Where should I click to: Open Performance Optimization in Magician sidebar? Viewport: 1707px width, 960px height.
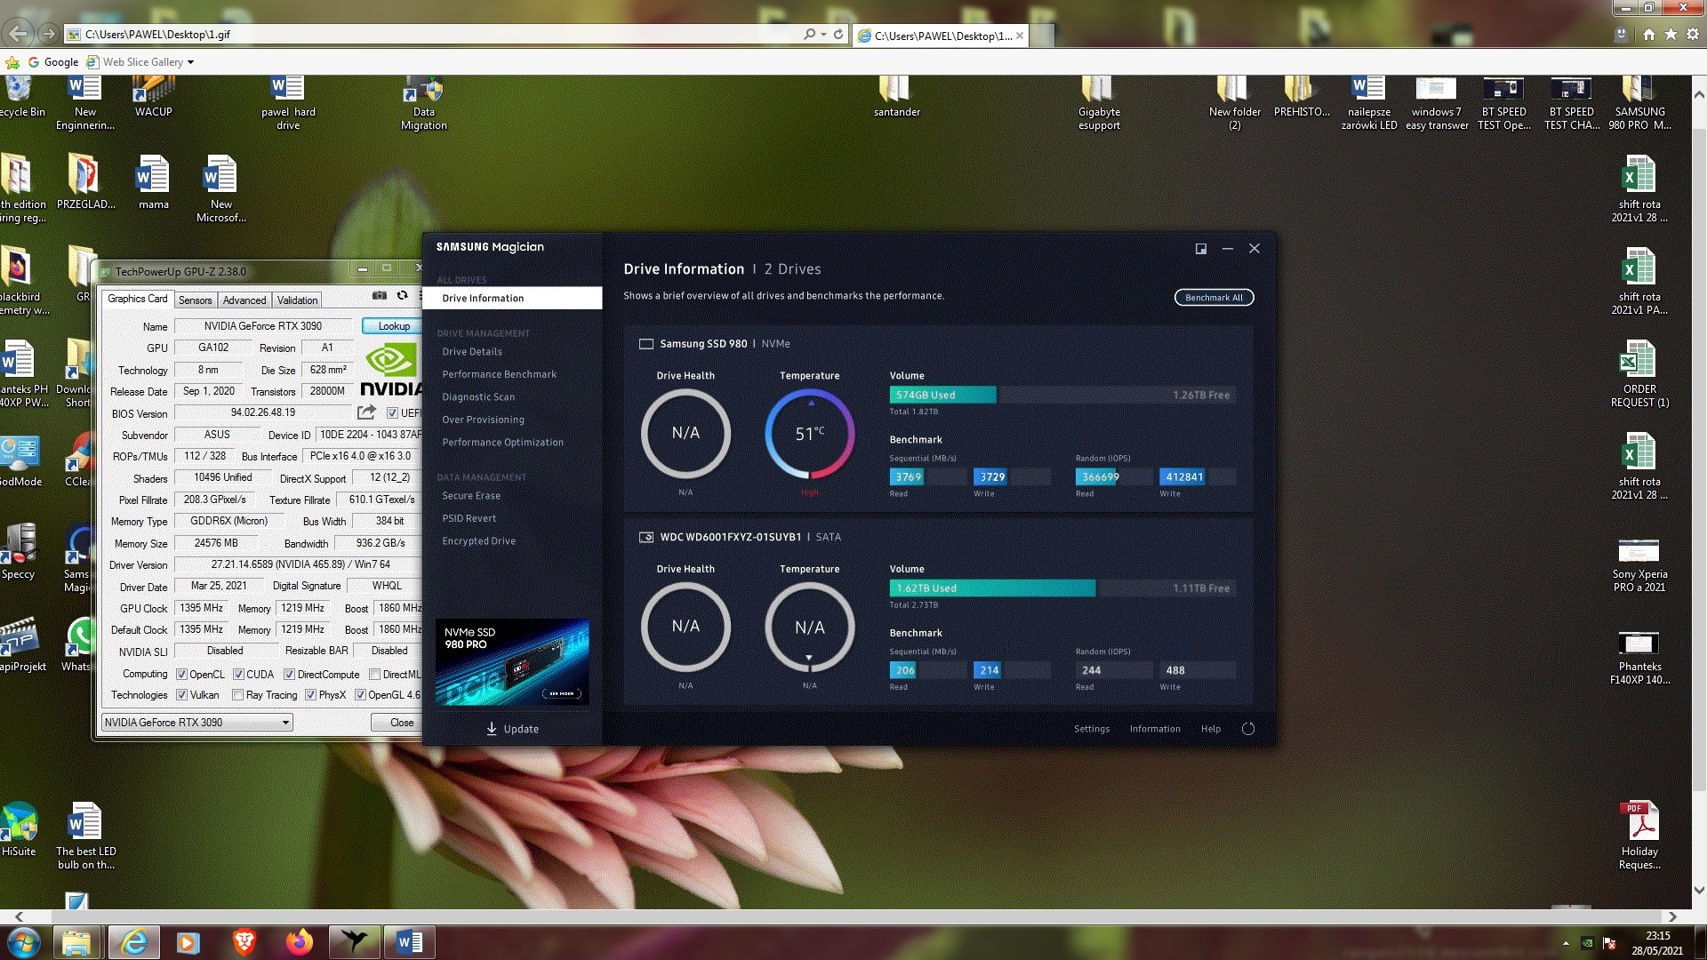pos(502,443)
